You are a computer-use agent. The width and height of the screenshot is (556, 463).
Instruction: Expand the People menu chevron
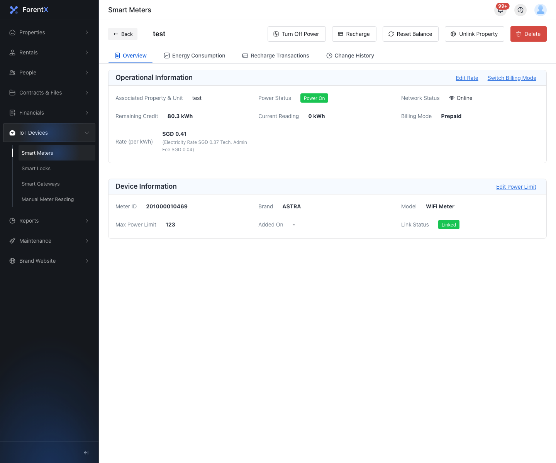(x=87, y=73)
